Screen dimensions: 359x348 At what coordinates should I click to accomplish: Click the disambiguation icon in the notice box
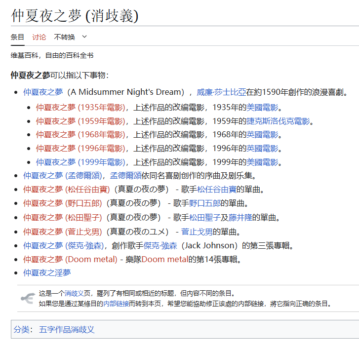(27, 298)
